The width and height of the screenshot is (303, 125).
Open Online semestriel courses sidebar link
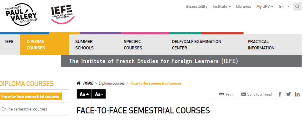pos(24,109)
